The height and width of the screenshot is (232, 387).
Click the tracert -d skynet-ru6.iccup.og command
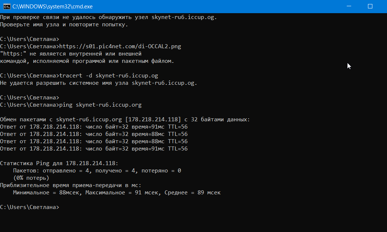click(109, 76)
